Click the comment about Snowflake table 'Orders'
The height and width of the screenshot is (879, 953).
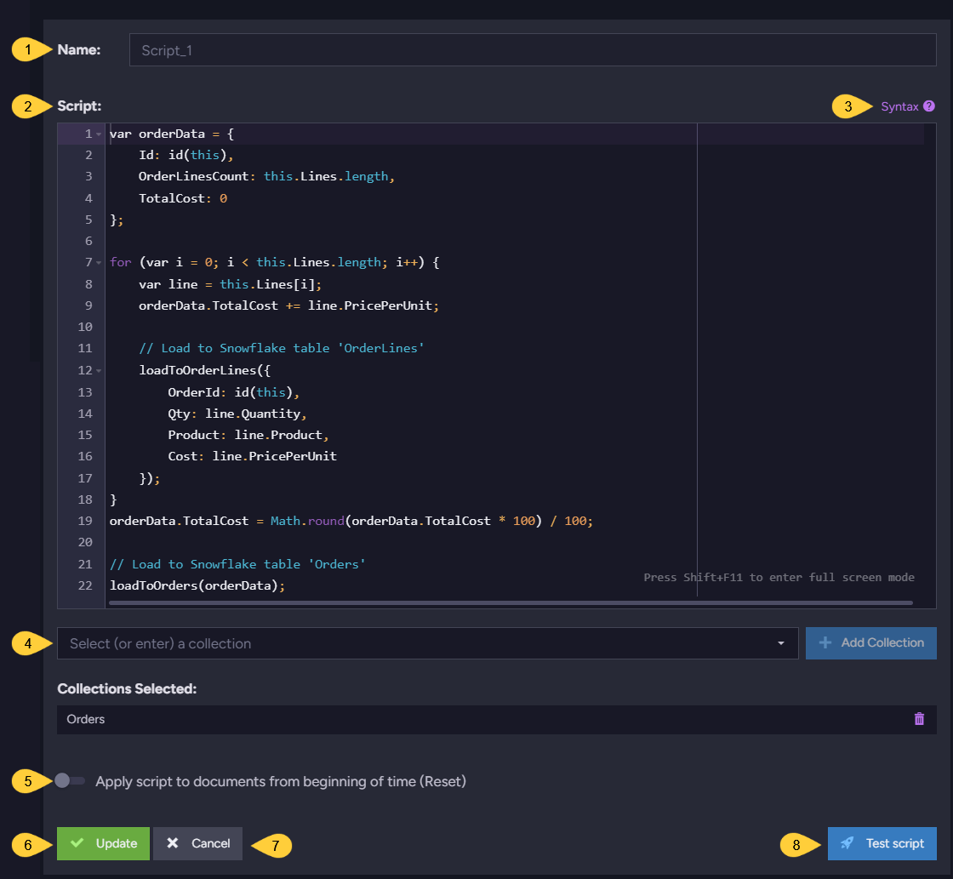pyautogui.click(x=237, y=564)
